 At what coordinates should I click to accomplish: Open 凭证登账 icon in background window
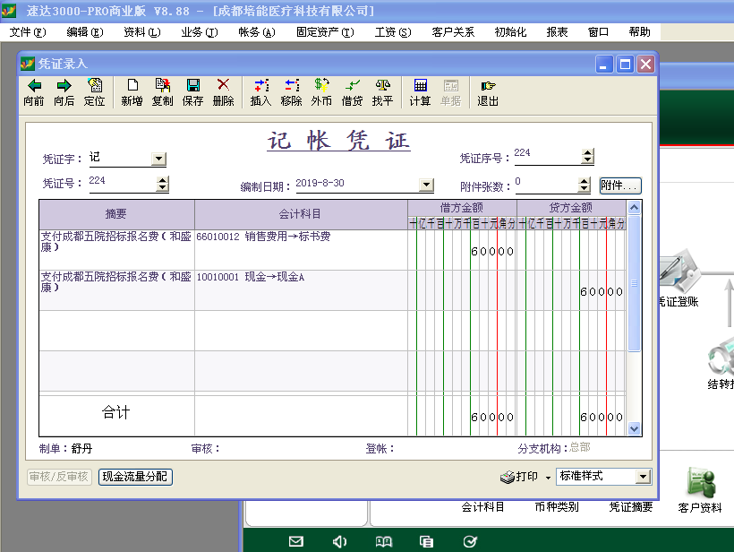[x=679, y=279]
